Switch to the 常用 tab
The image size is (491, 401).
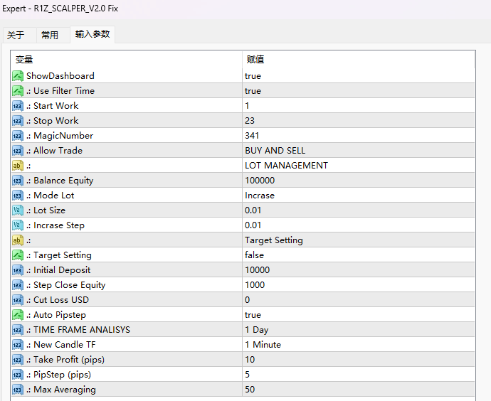50,35
